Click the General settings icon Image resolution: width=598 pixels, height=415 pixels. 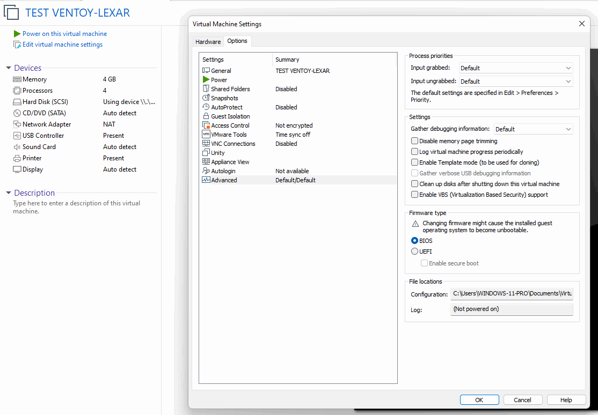tap(206, 70)
